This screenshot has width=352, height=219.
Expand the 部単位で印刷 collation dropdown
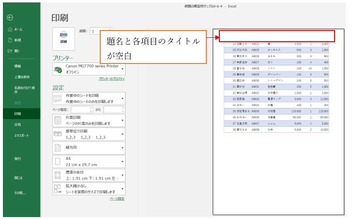pyautogui.click(x=123, y=134)
